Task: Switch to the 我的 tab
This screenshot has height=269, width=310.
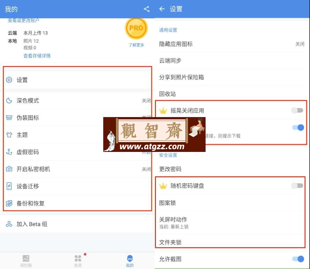Action: click(130, 261)
